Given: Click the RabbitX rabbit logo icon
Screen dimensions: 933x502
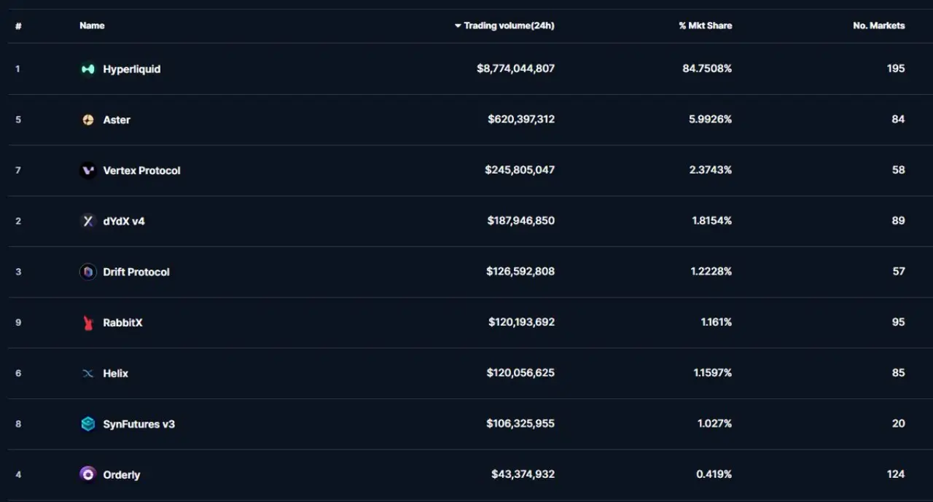Looking at the screenshot, I should tap(88, 323).
